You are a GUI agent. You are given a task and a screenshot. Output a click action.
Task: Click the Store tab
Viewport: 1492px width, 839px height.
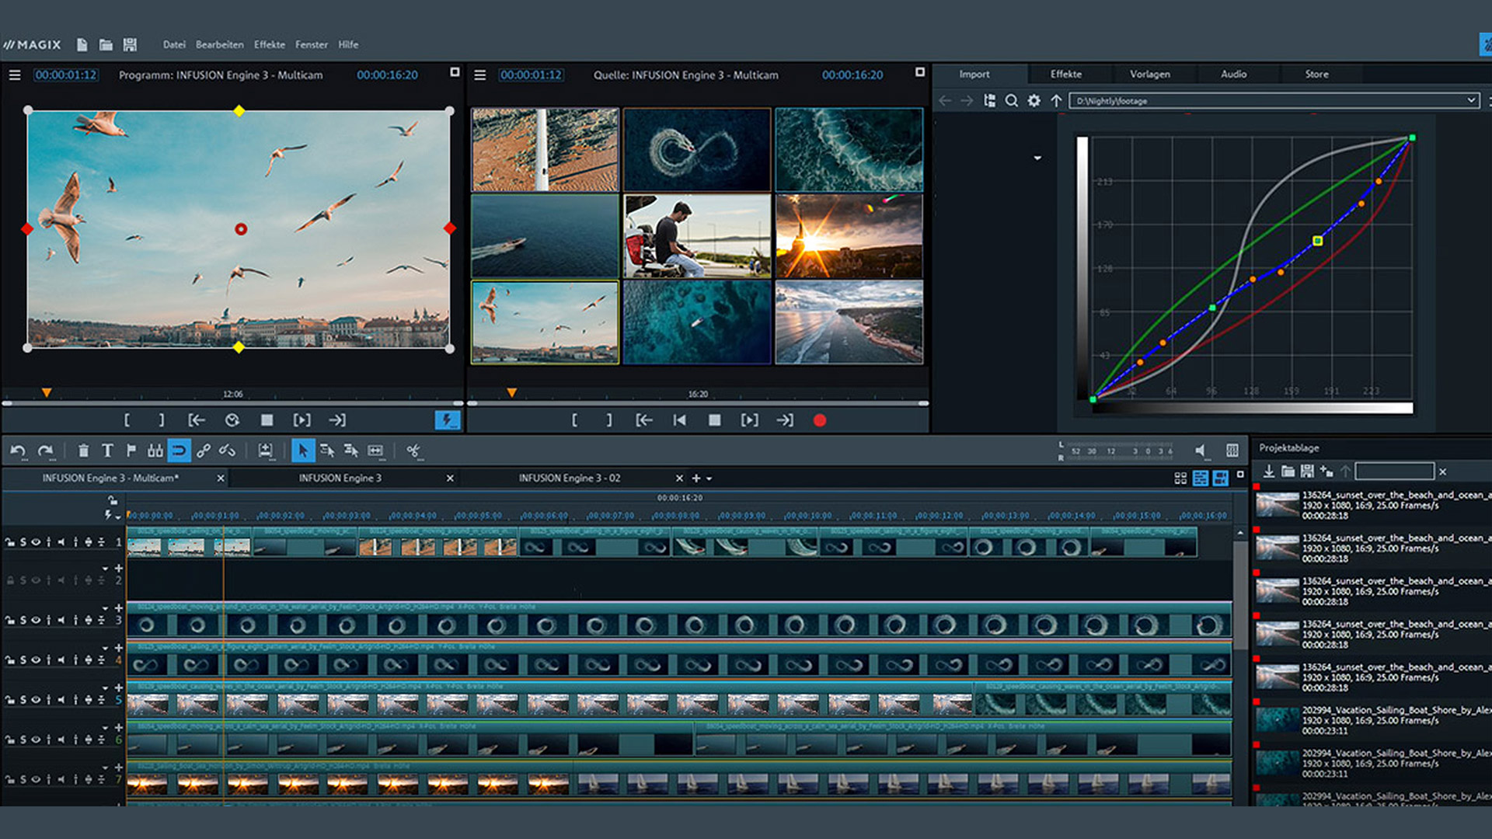point(1316,75)
